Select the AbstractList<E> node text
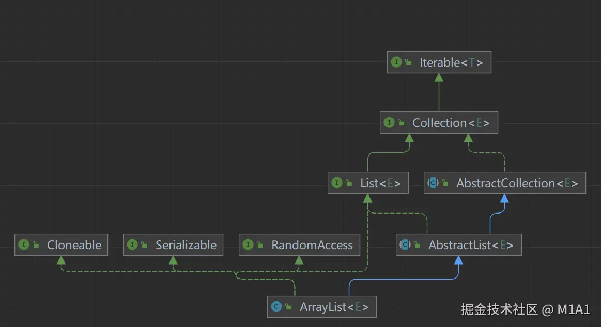 click(471, 245)
